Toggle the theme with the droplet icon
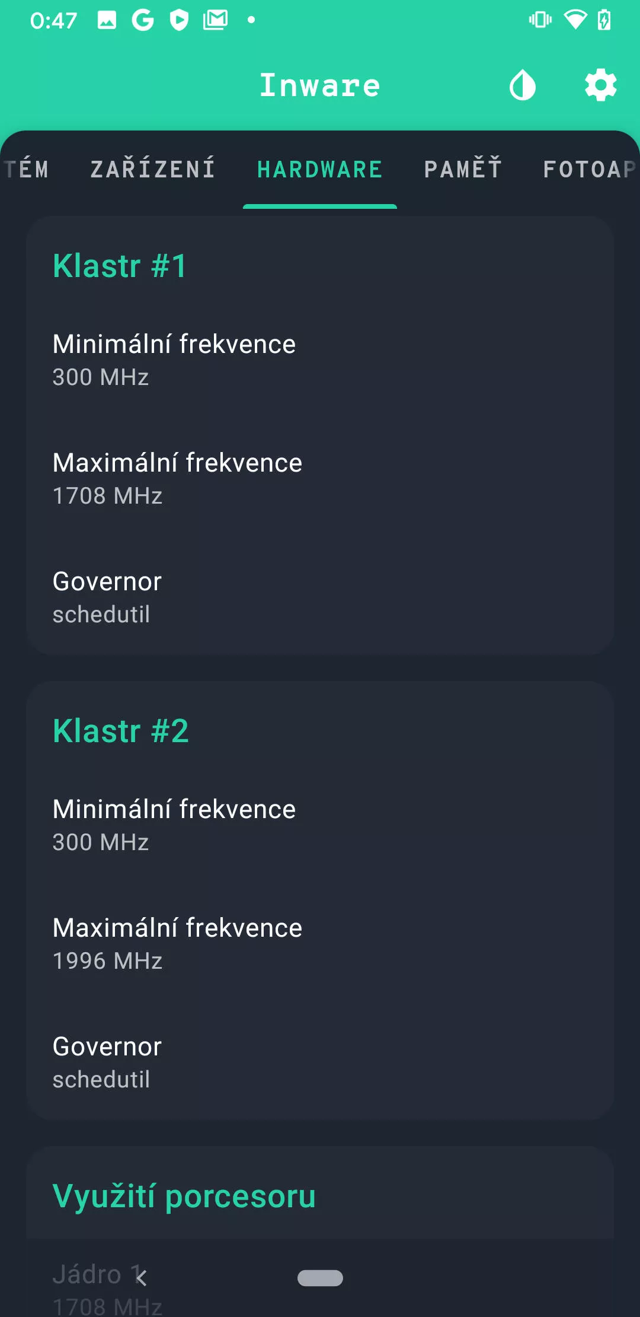This screenshot has height=1317, width=640. coord(522,85)
